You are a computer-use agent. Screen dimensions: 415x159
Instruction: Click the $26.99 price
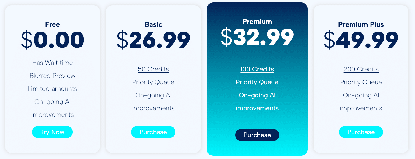(153, 40)
